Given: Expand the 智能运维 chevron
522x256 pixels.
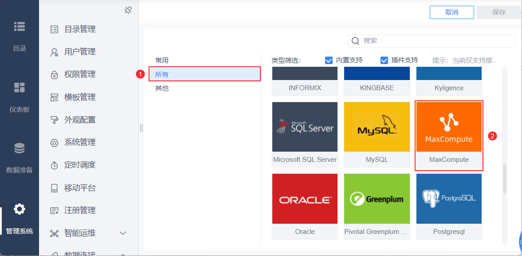Looking at the screenshot, I should (123, 233).
